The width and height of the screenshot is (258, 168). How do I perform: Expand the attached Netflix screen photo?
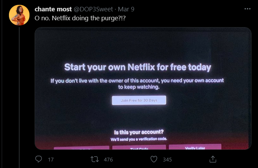click(x=143, y=88)
